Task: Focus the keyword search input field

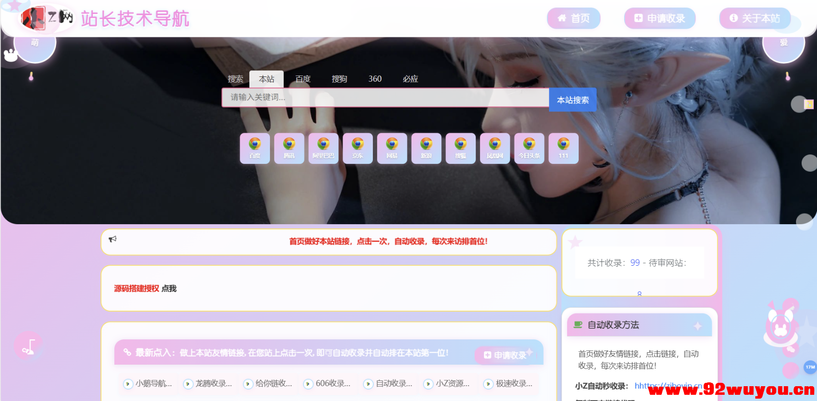Action: (x=385, y=98)
